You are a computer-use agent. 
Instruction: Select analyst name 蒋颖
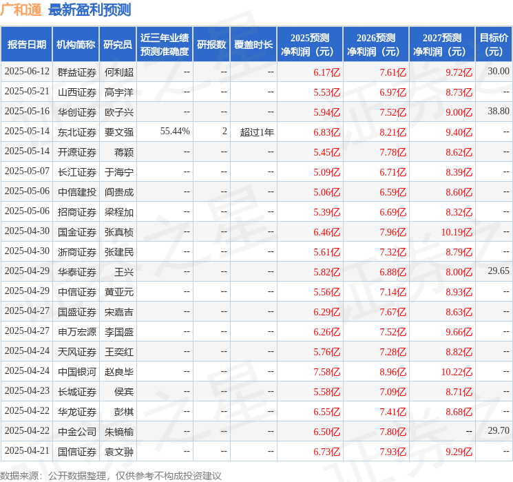point(124,152)
